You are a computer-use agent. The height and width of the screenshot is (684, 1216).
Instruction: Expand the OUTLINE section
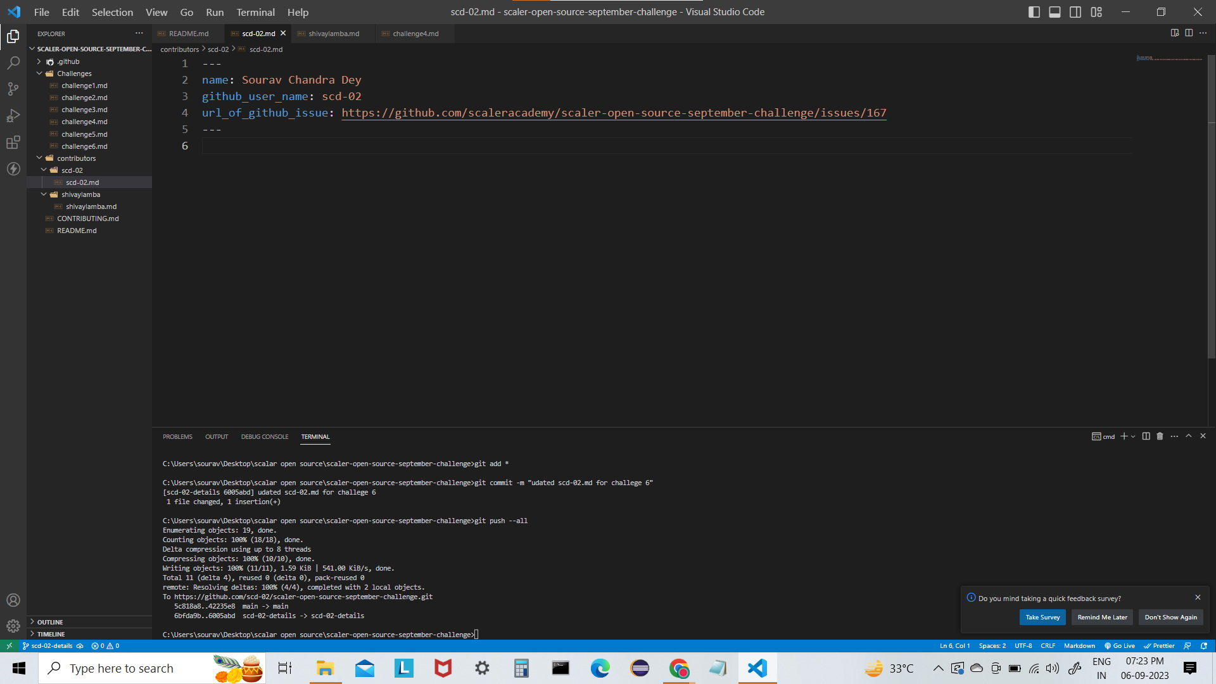(32, 622)
